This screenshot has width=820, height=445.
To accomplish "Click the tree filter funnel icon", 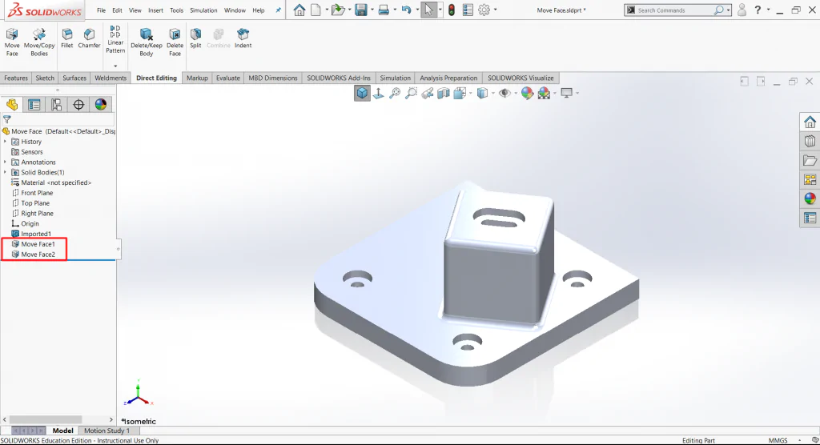I will (x=6, y=119).
